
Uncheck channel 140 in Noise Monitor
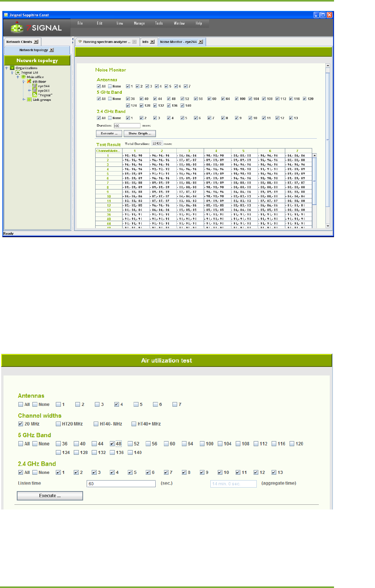click(x=182, y=105)
